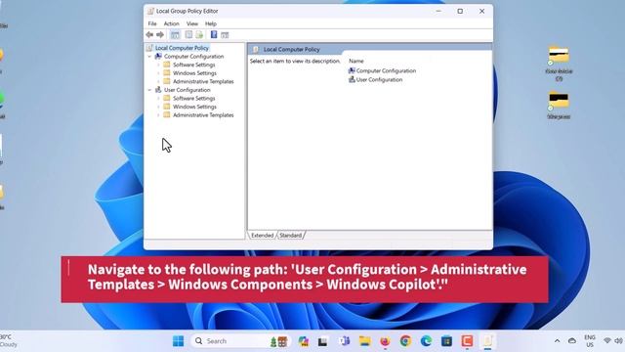Click the Group Policy Editor taskbar icon
This screenshot has width=625, height=352.
pyautogui.click(x=488, y=341)
